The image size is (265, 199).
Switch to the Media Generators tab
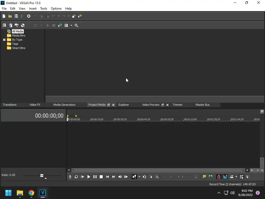[x=64, y=105]
